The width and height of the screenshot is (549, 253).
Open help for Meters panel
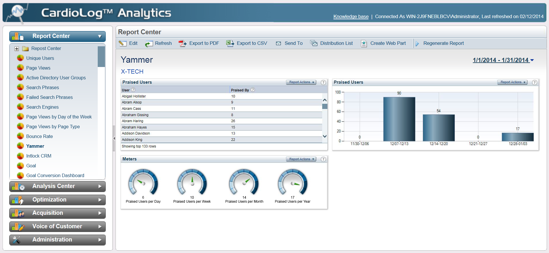point(323,159)
